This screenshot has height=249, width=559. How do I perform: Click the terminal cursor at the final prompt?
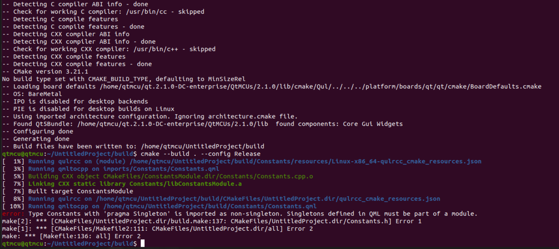[142, 244]
